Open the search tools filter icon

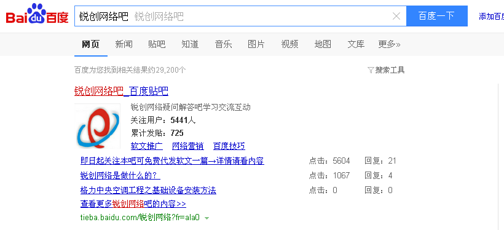(x=371, y=70)
